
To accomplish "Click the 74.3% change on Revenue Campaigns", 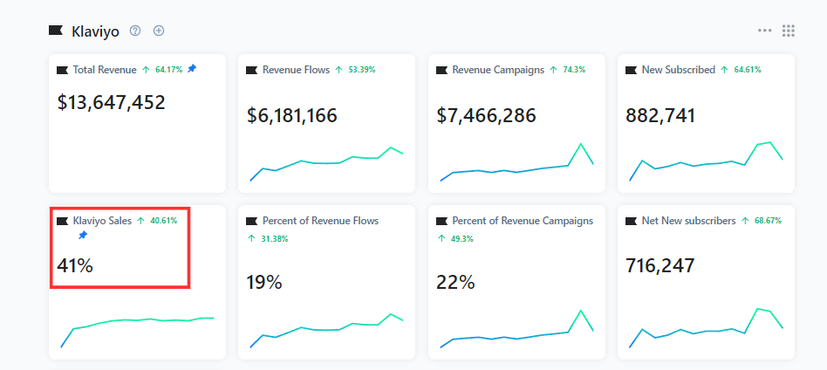I will [574, 70].
